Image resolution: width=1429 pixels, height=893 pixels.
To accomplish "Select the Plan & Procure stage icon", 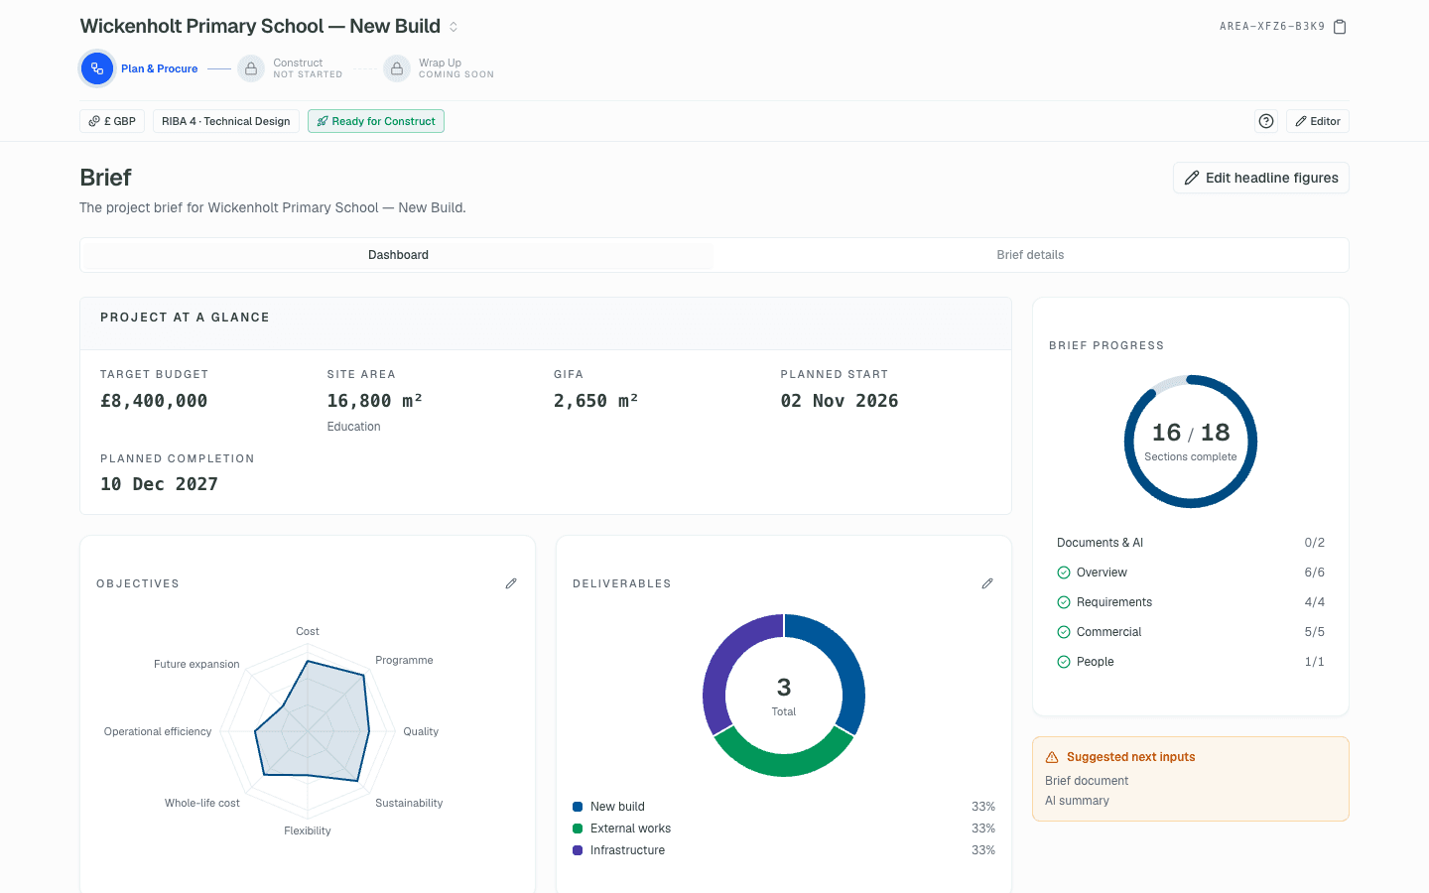I will click(x=96, y=68).
